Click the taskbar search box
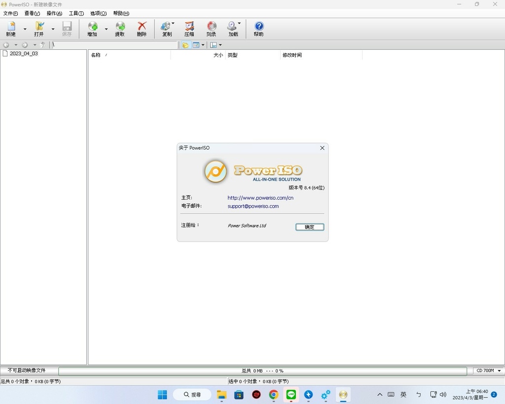This screenshot has height=404, width=505. click(x=192, y=395)
